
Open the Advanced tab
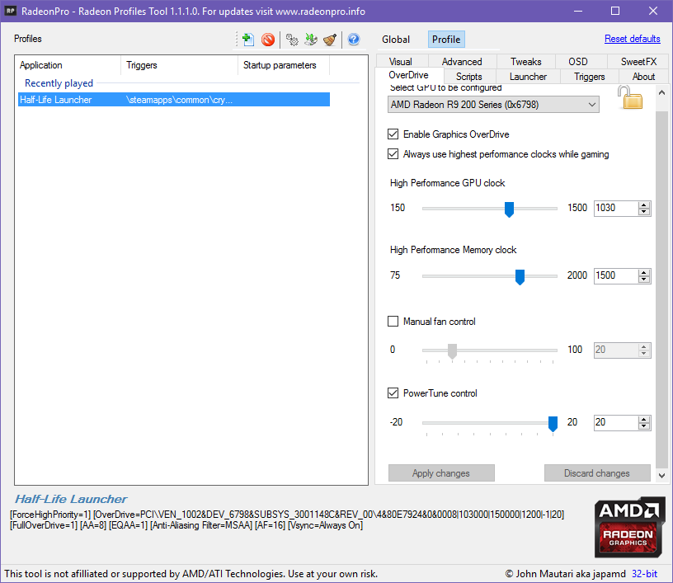pyautogui.click(x=462, y=62)
